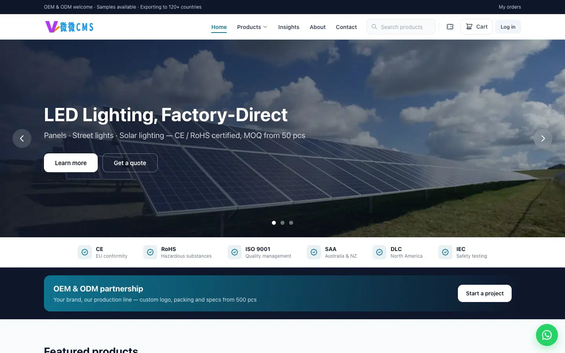Go to the About page

[317, 27]
